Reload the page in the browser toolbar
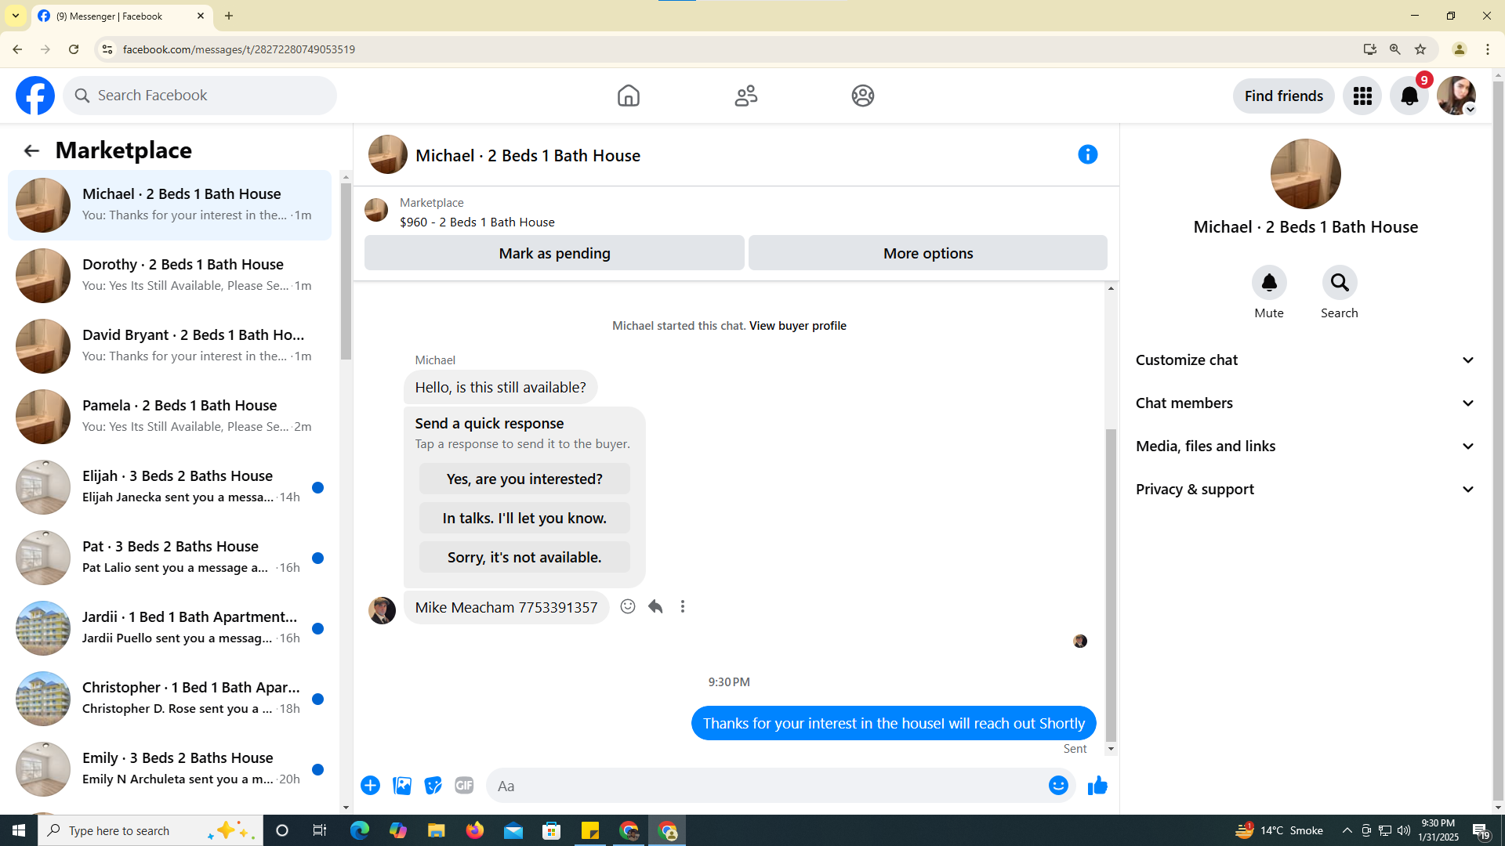The width and height of the screenshot is (1505, 846). pos(74,49)
